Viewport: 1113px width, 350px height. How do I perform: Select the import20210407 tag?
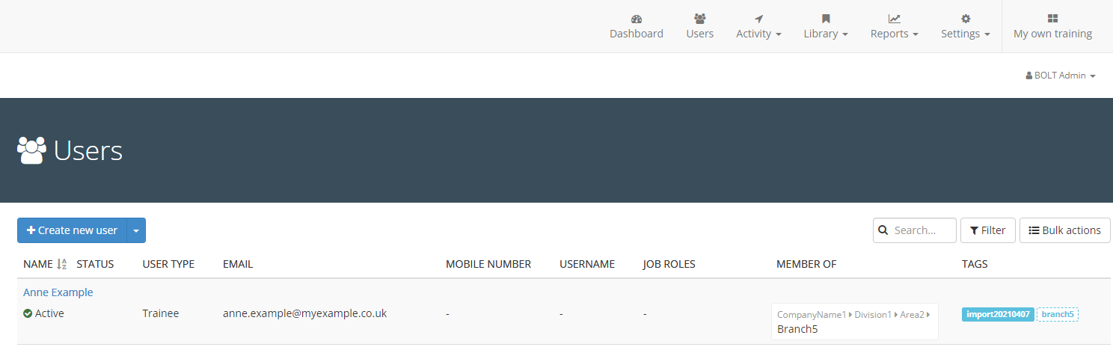998,314
